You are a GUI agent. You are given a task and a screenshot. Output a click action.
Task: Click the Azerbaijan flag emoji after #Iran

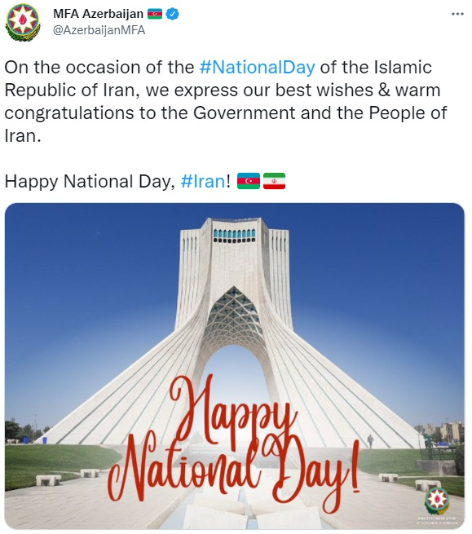pos(249,181)
